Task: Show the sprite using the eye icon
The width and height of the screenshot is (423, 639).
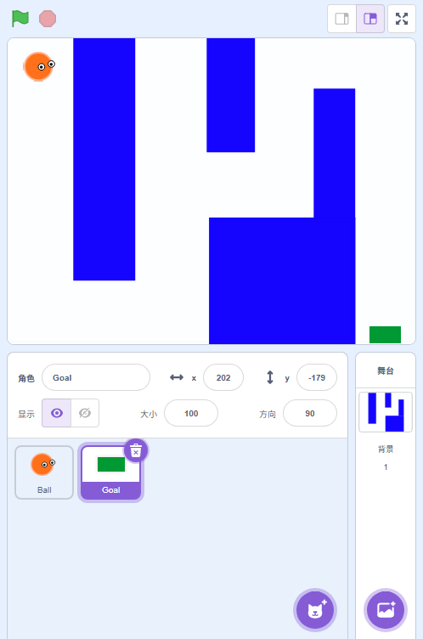Action: [57, 413]
